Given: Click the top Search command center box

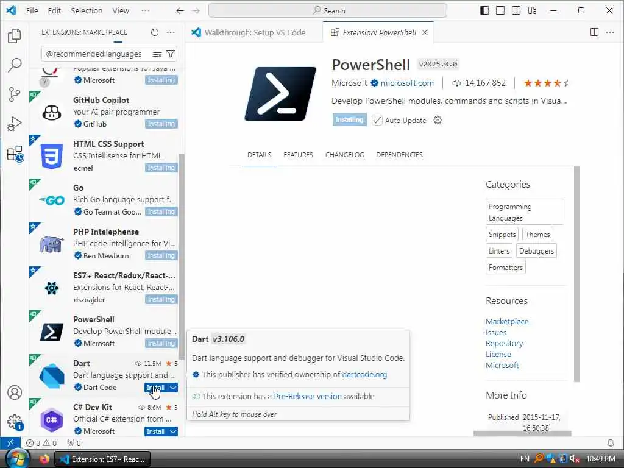Looking at the screenshot, I should point(327,11).
